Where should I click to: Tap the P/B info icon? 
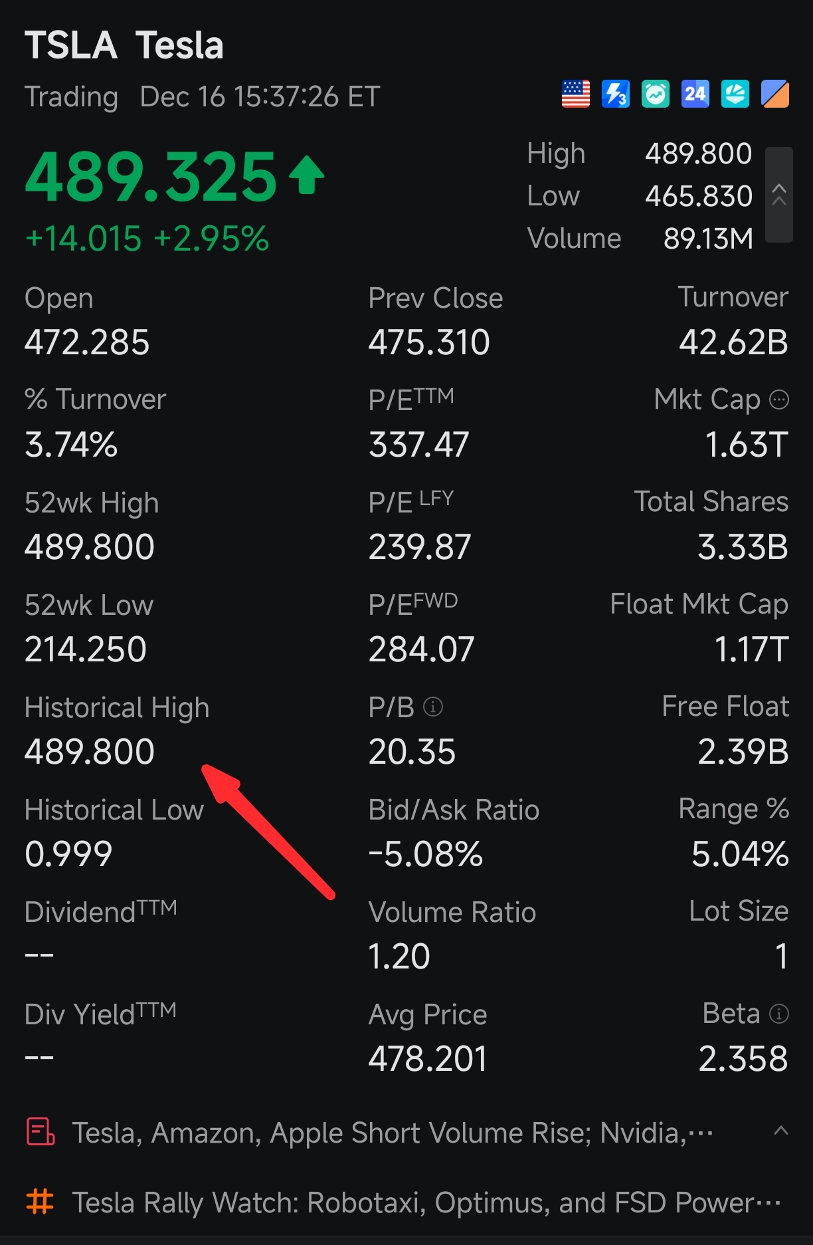pyautogui.click(x=433, y=707)
